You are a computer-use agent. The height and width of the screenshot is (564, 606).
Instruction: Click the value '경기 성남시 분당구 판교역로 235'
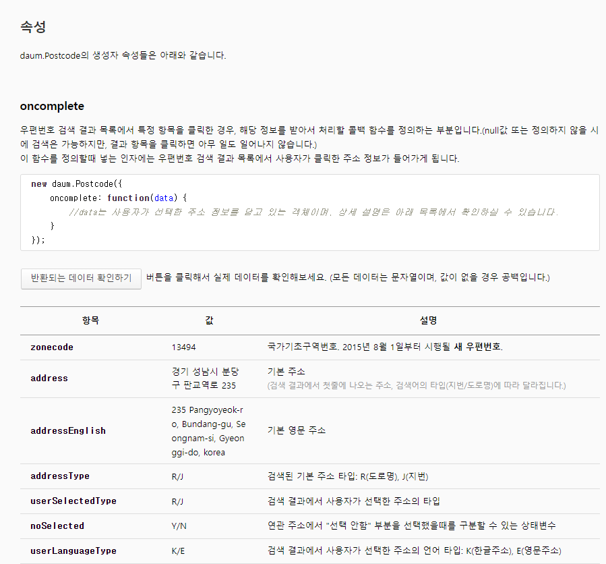205,378
